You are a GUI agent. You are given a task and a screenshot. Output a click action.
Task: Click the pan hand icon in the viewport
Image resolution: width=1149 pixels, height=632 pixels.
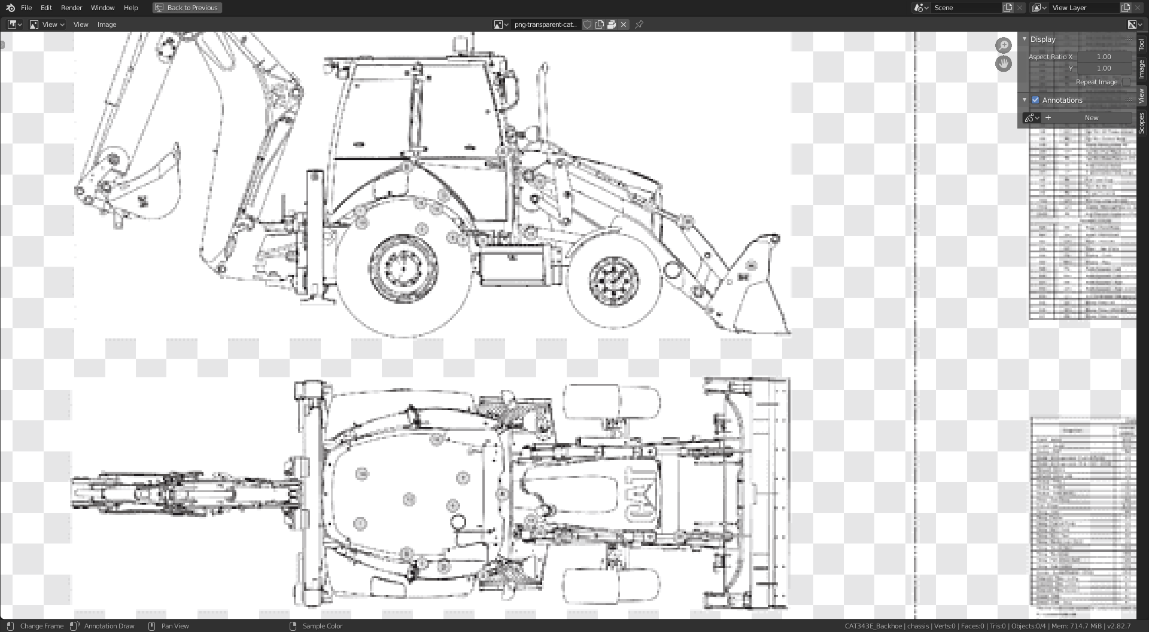click(x=1004, y=63)
